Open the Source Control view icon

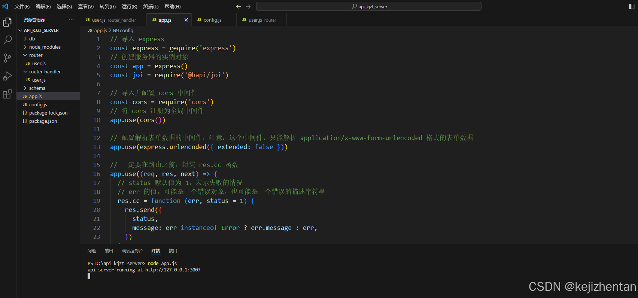pyautogui.click(x=7, y=58)
